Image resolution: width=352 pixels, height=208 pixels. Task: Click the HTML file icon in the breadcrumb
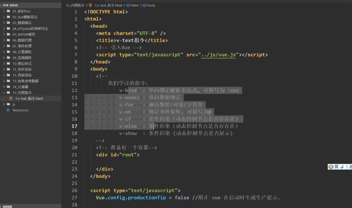(90, 5)
